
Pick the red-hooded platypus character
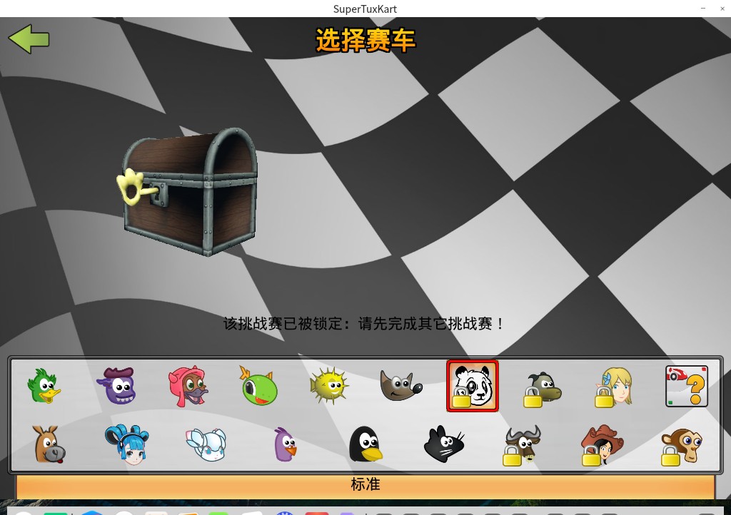coord(188,387)
